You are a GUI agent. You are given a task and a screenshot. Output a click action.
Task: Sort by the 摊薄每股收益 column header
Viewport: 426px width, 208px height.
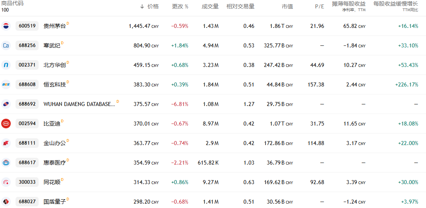click(349, 4)
